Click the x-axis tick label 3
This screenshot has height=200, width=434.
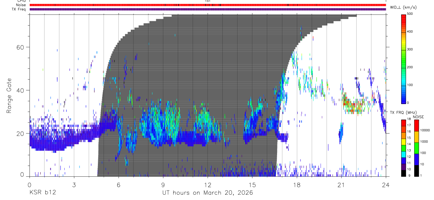74,184
